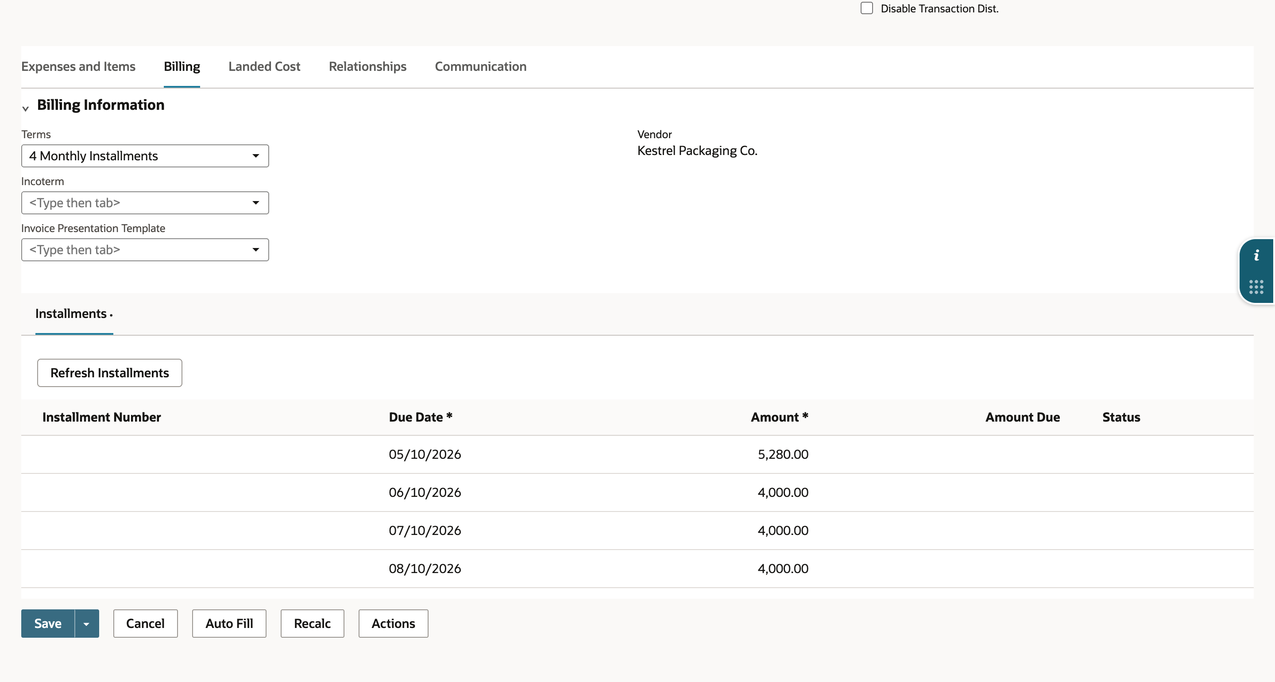Select due date 07/10/2026 cell
The image size is (1275, 682).
425,531
